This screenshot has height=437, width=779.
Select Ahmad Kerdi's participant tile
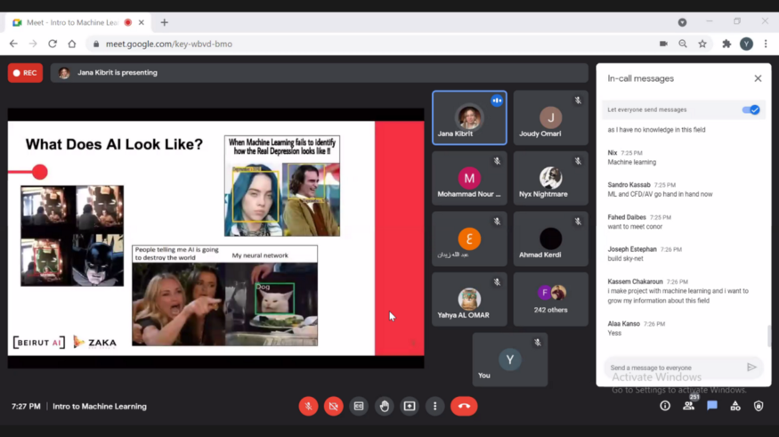[550, 239]
